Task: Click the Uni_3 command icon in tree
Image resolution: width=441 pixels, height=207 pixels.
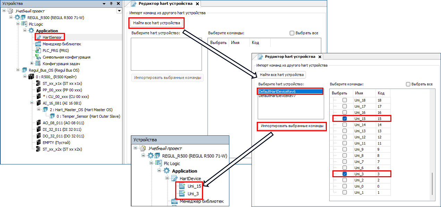Action: pos(182,193)
